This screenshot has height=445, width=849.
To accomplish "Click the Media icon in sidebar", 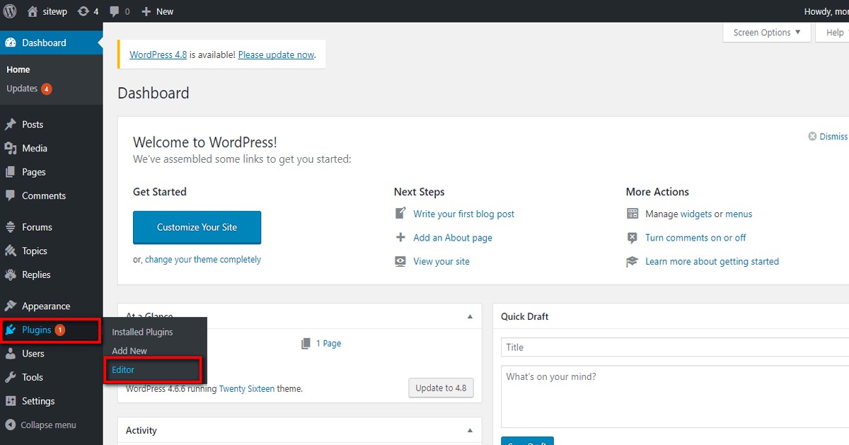I will pyautogui.click(x=11, y=148).
